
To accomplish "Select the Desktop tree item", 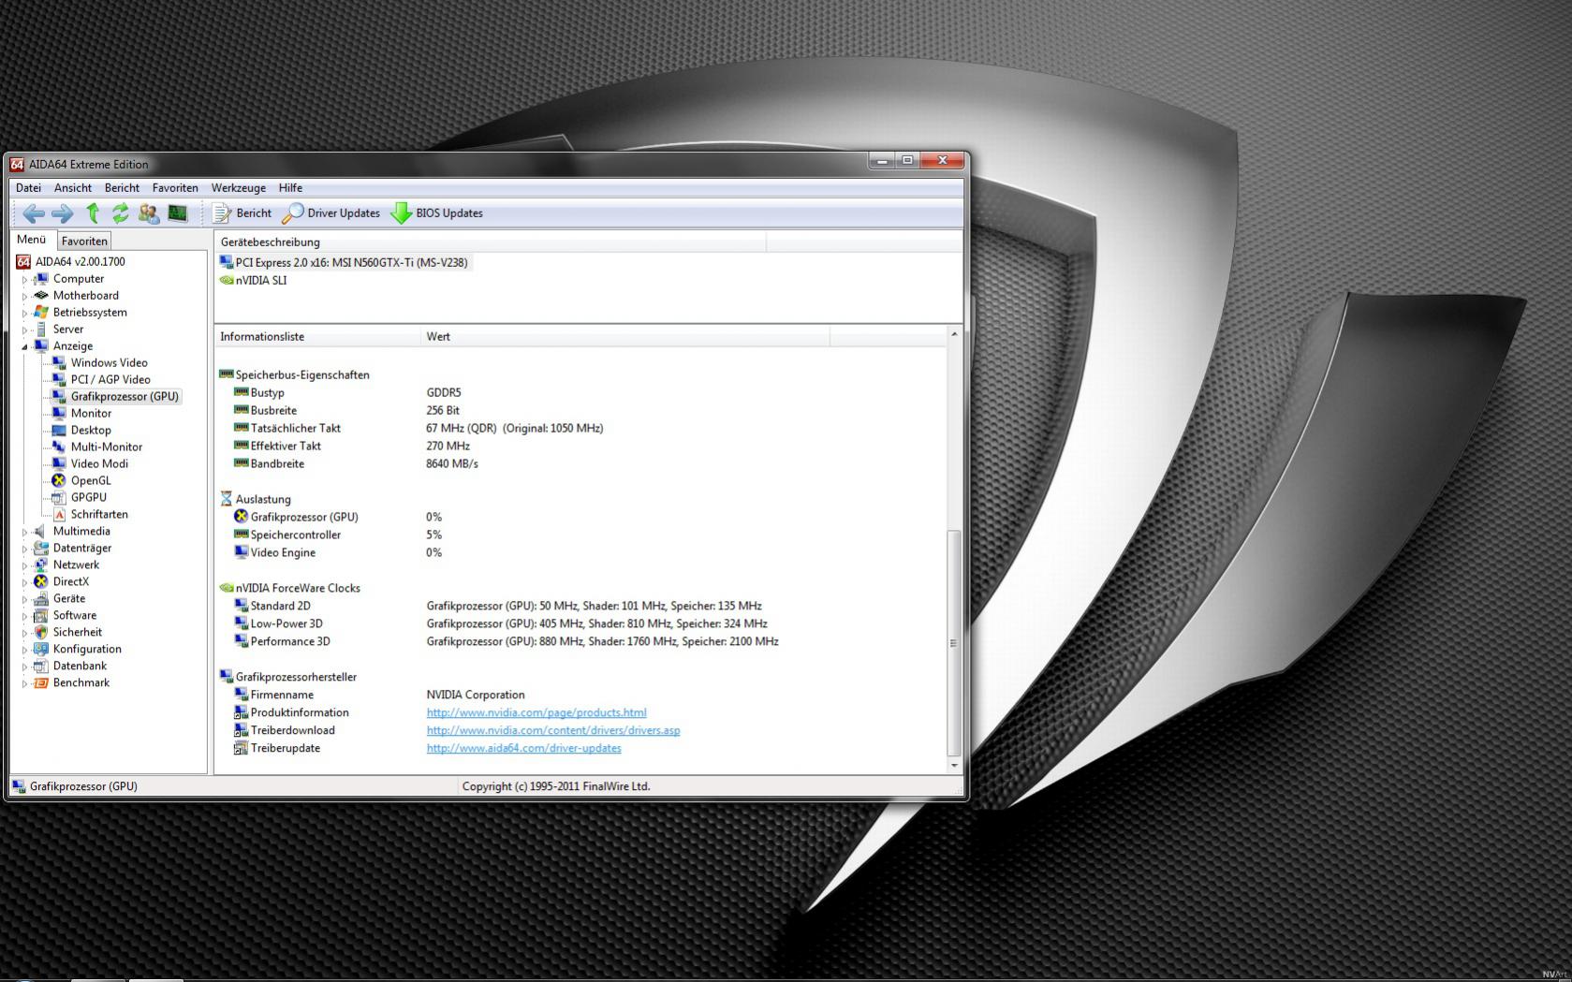I will [x=91, y=431].
